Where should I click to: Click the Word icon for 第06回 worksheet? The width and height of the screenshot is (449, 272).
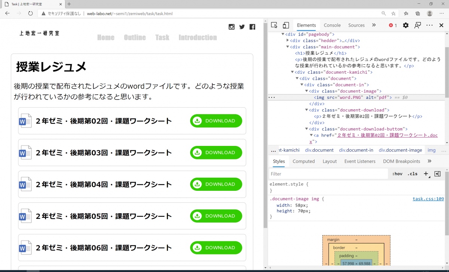coord(25,248)
